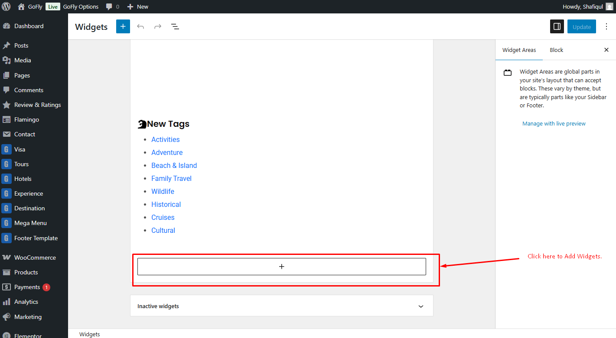Viewport: 616px width, 338px height.
Task: Open the Destination menu item
Action: coord(34,208)
